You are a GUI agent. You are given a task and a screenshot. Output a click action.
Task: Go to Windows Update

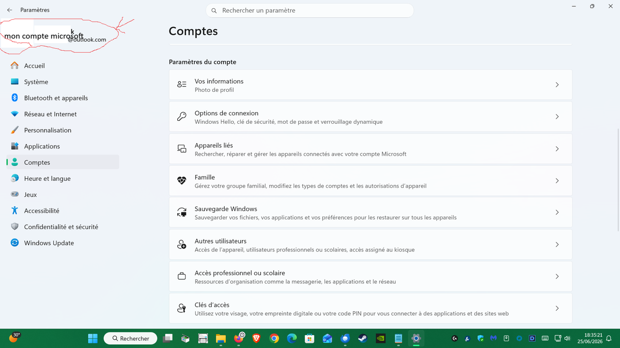pyautogui.click(x=62, y=243)
